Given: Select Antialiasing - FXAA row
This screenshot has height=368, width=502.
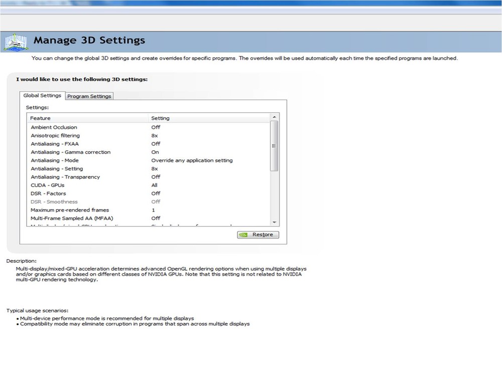Looking at the screenshot, I should tap(149, 144).
